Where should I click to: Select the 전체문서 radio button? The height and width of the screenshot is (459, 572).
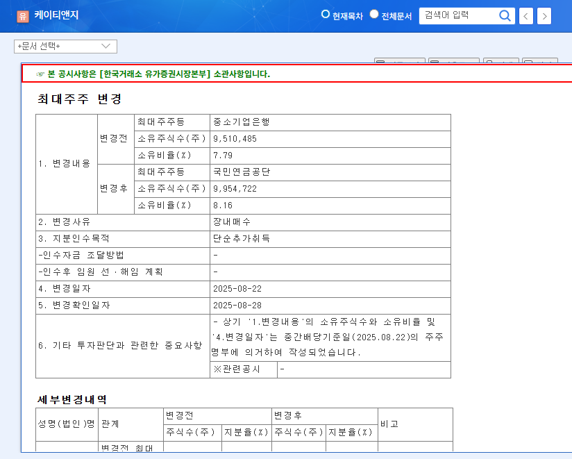click(x=374, y=14)
